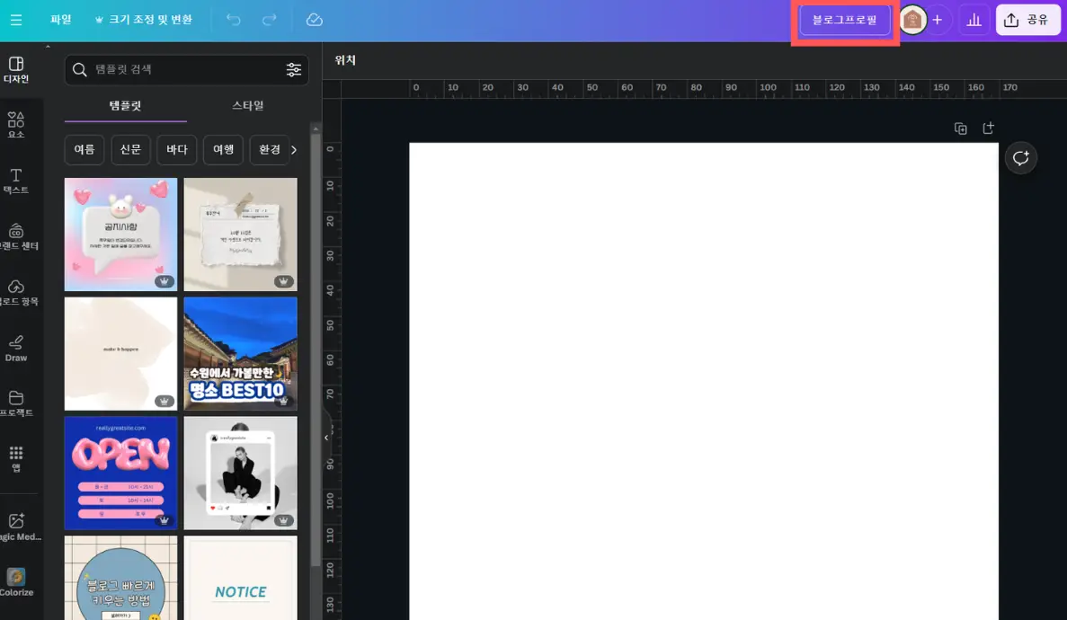
Task: Choose the black-and-white photo frame template
Action: (240, 473)
